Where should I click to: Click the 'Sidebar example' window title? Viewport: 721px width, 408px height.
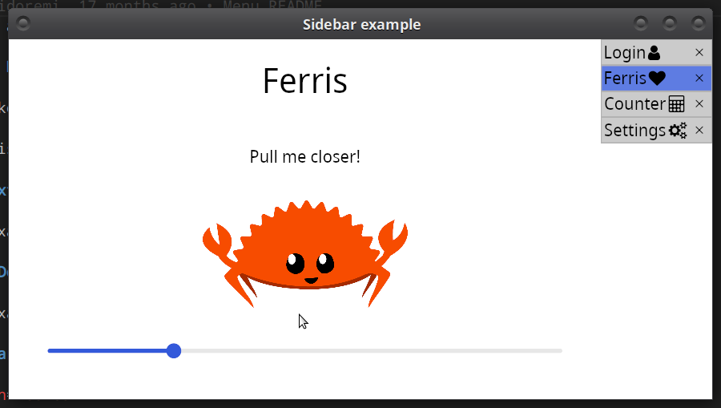pyautogui.click(x=362, y=24)
